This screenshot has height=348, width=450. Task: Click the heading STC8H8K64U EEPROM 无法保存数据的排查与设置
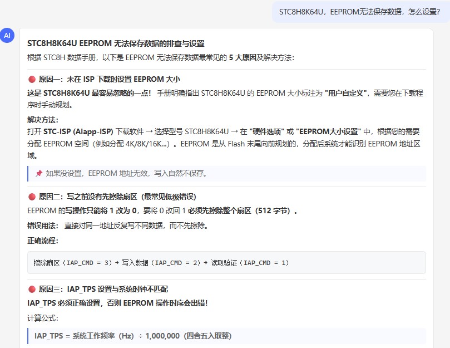[116, 43]
